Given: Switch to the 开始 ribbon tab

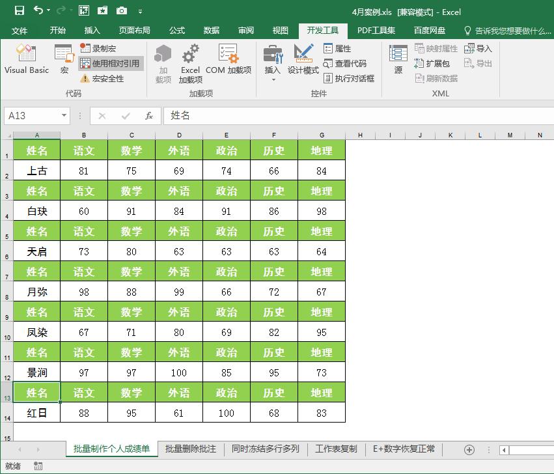Looking at the screenshot, I should (x=57, y=30).
